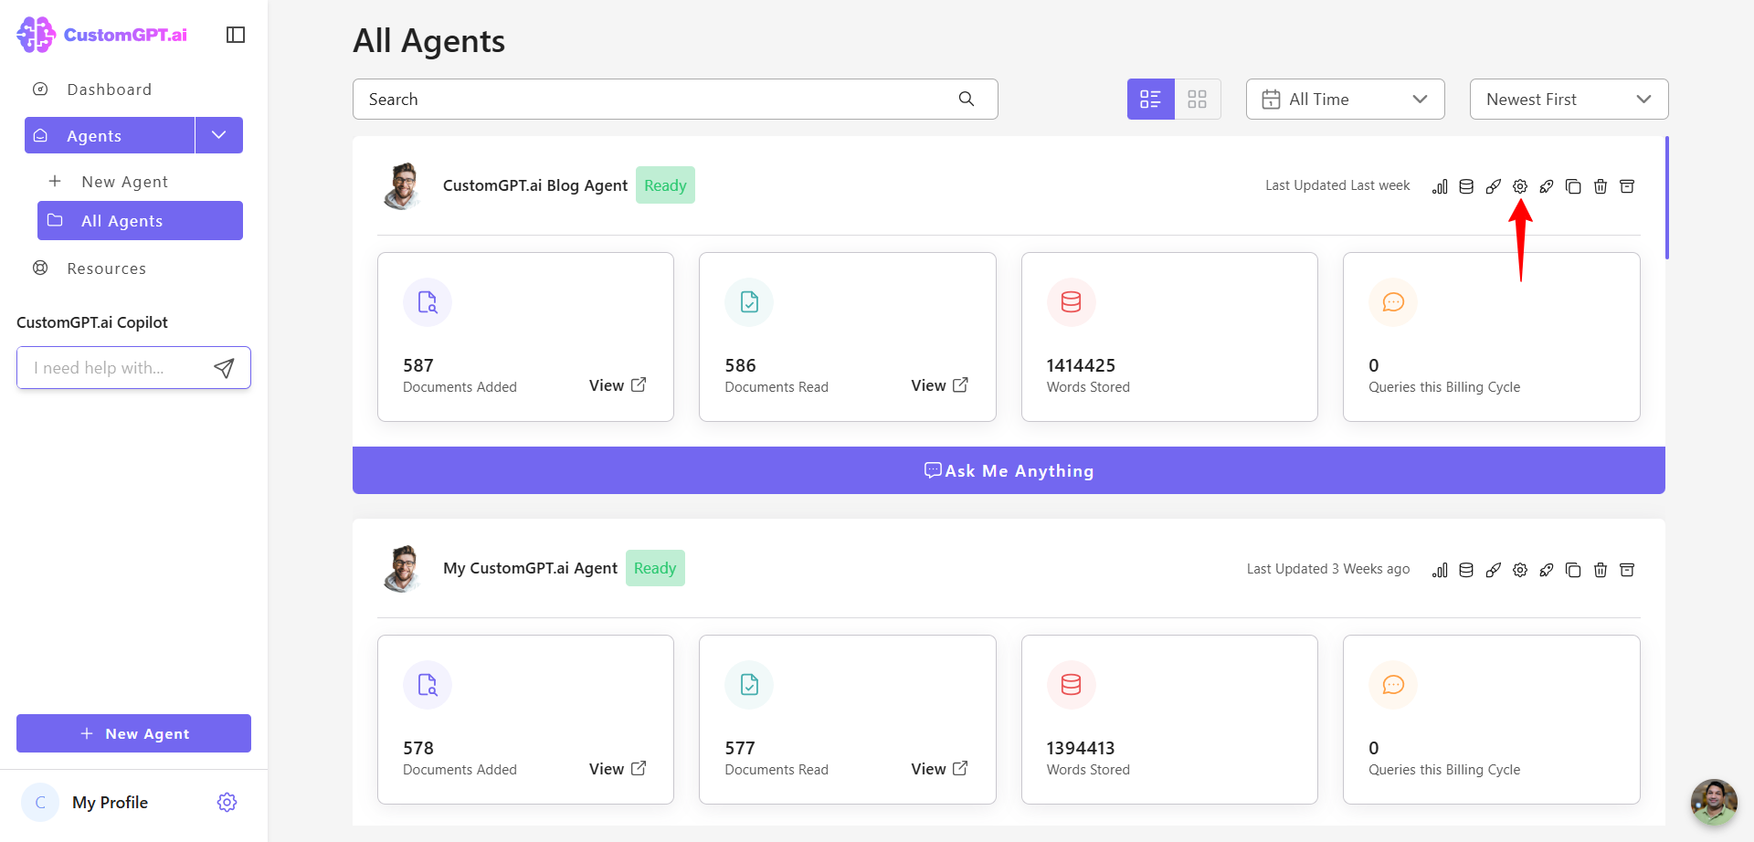Open settings gear for My CustomGPT.ai Agent

pos(1520,570)
